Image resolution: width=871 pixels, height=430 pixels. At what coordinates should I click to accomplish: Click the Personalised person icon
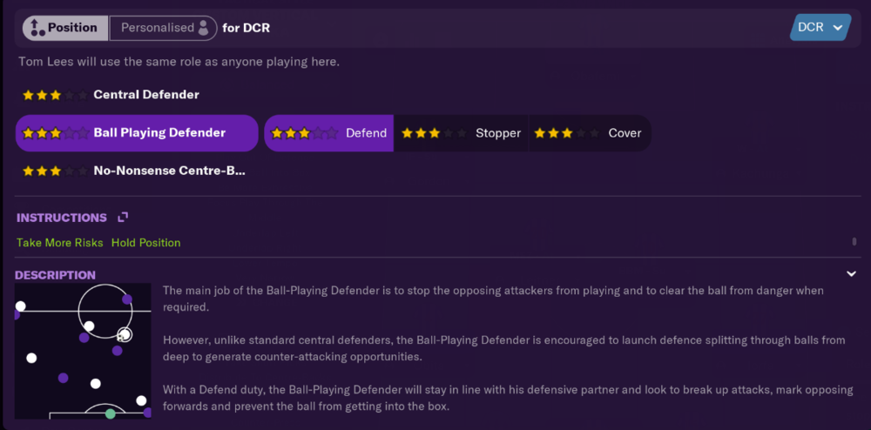coord(203,28)
